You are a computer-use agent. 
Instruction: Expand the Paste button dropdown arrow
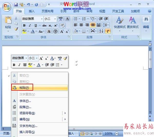[x=8, y=31]
